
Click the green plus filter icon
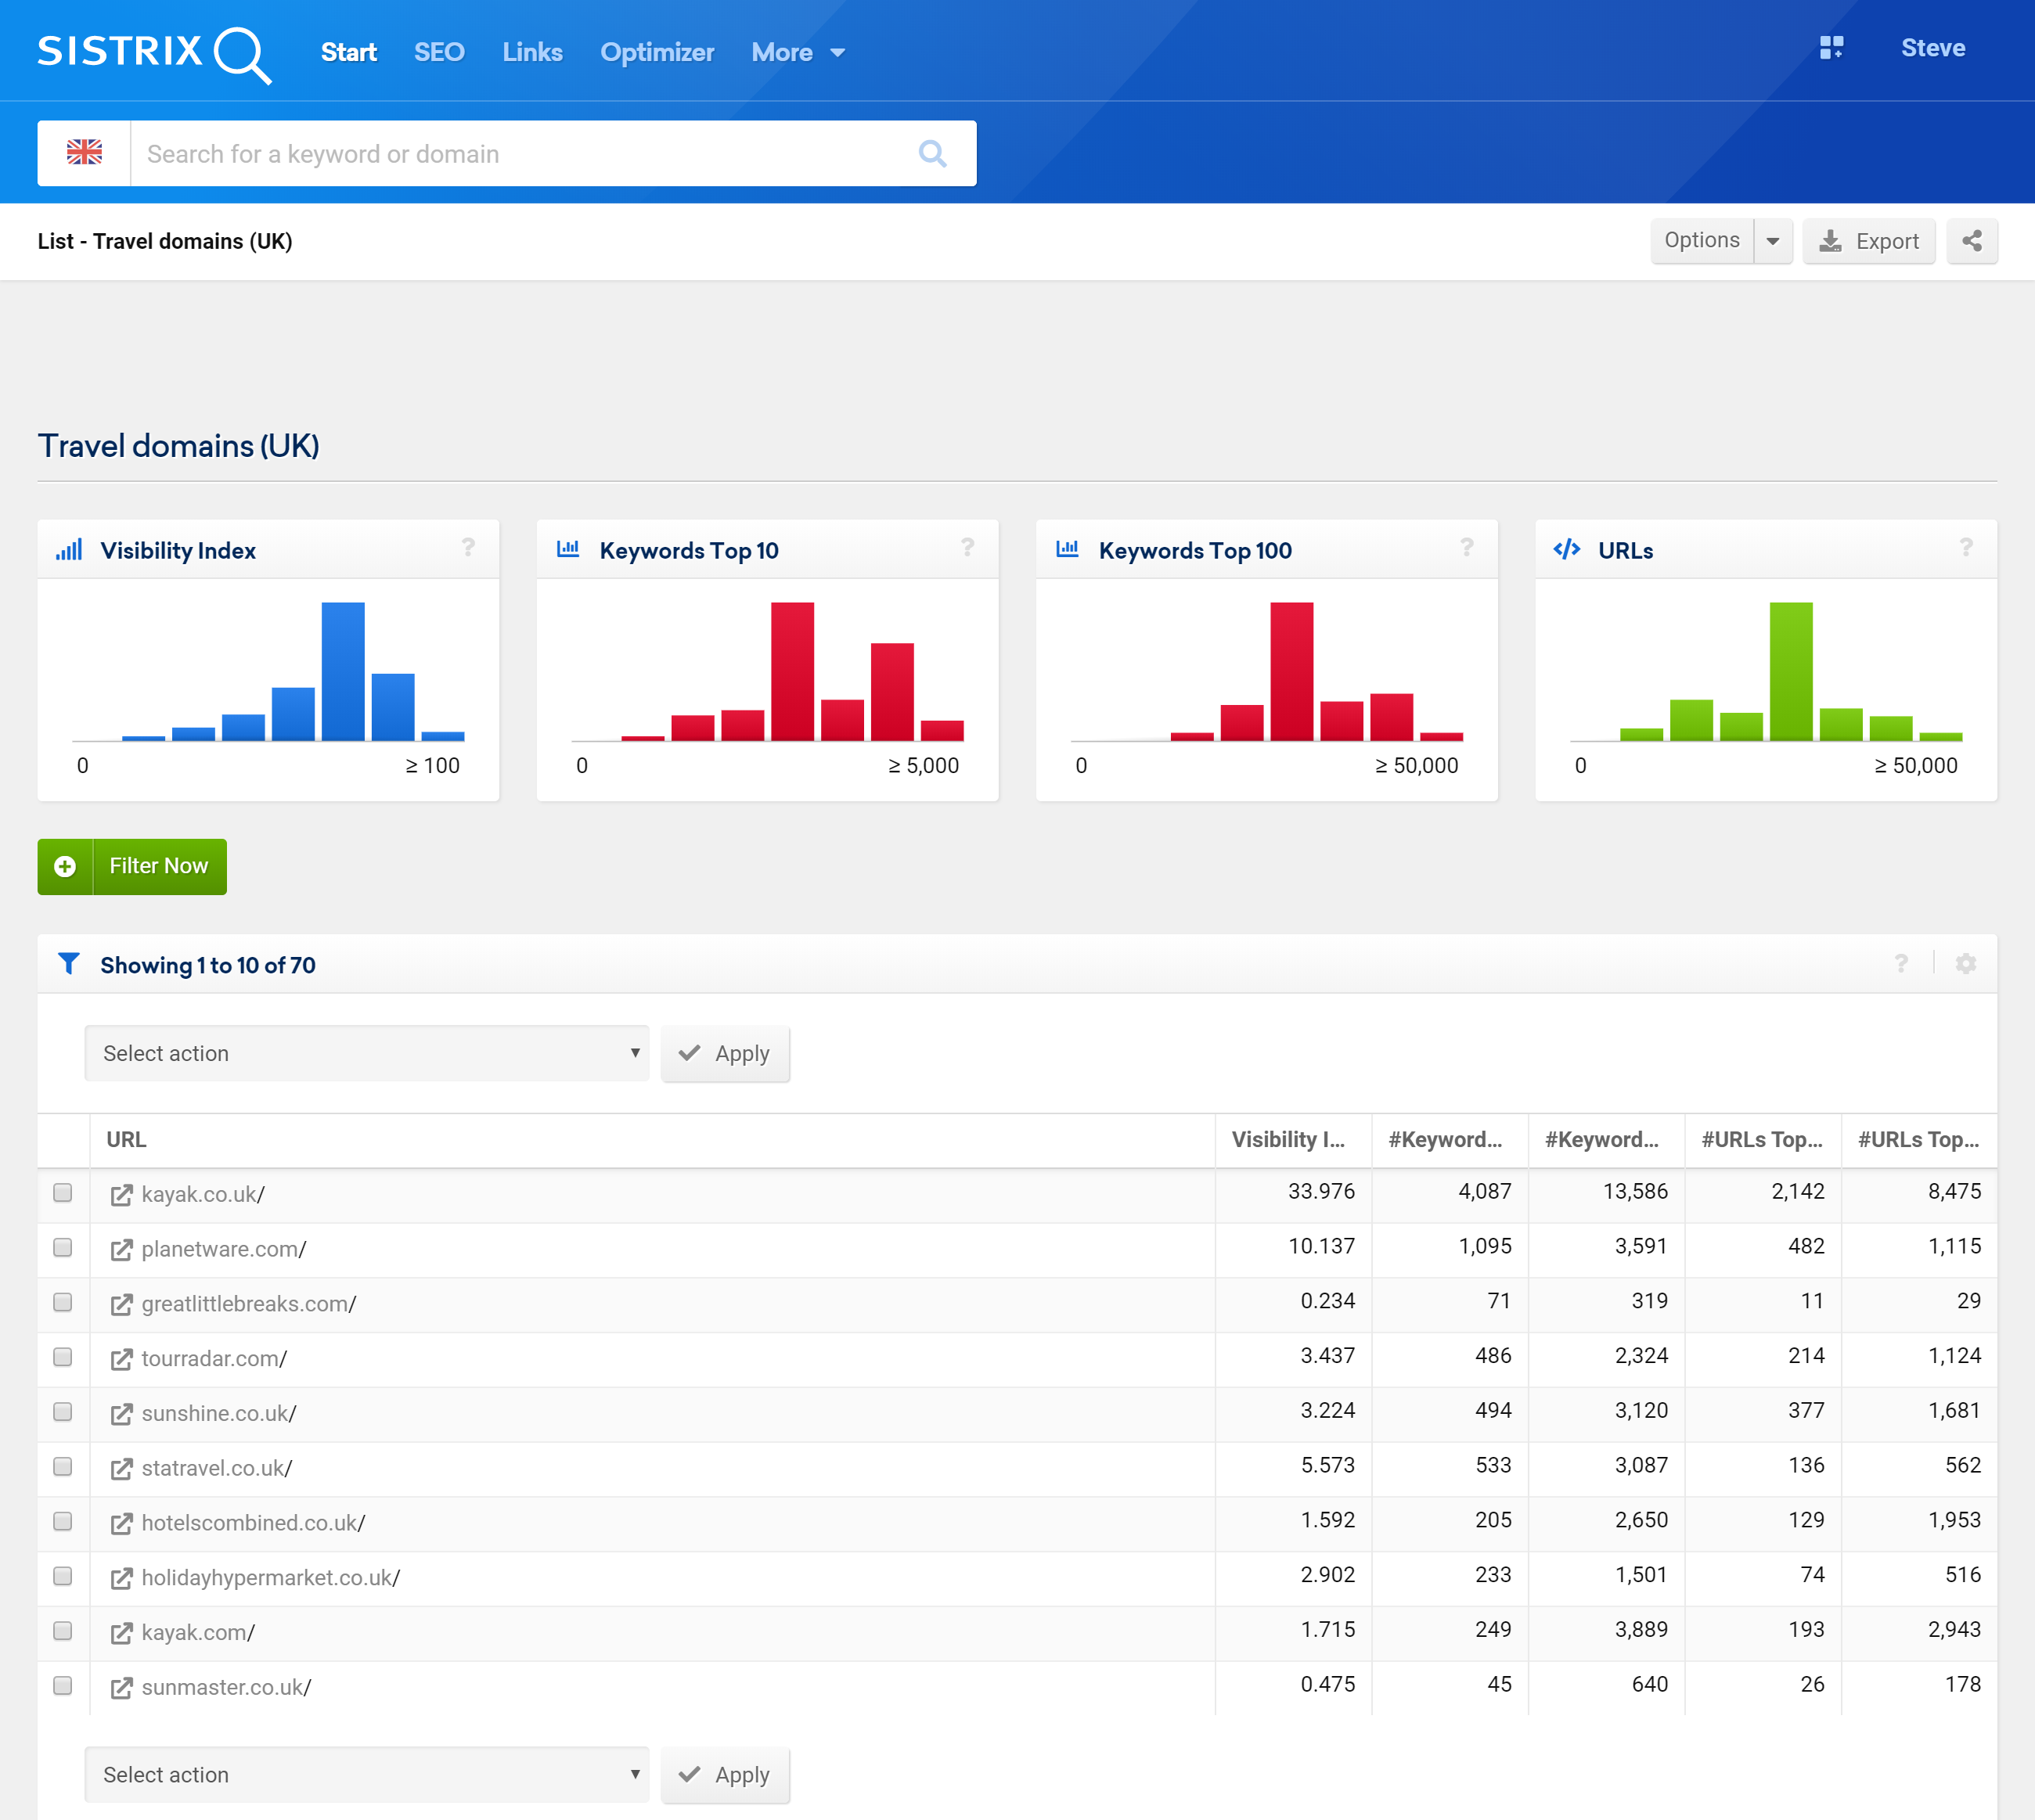pyautogui.click(x=65, y=866)
